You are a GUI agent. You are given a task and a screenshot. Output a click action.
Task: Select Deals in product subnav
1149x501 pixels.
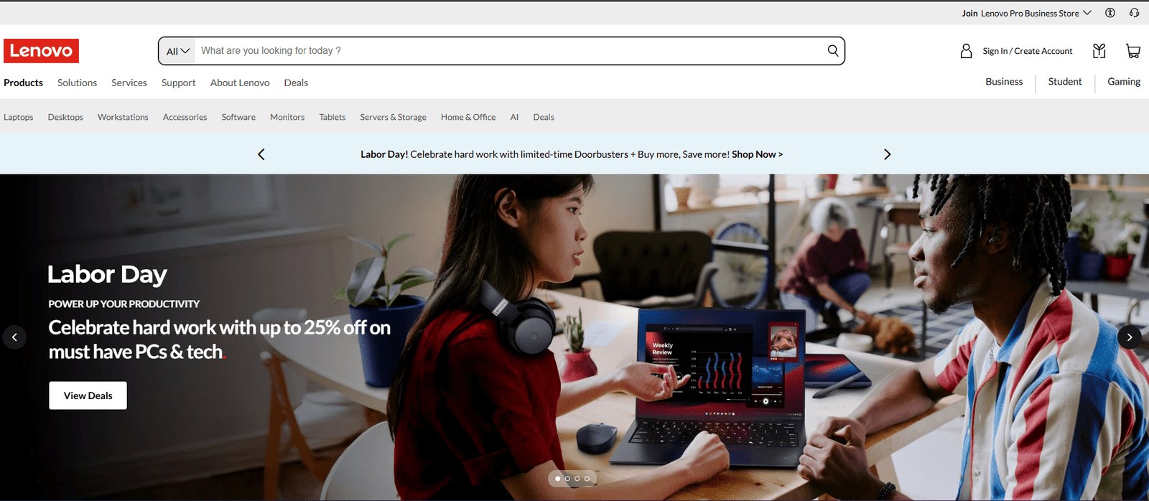pos(544,117)
